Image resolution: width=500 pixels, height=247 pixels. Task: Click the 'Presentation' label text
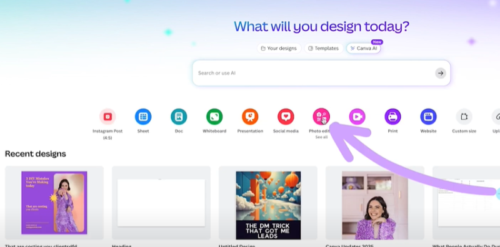point(250,131)
